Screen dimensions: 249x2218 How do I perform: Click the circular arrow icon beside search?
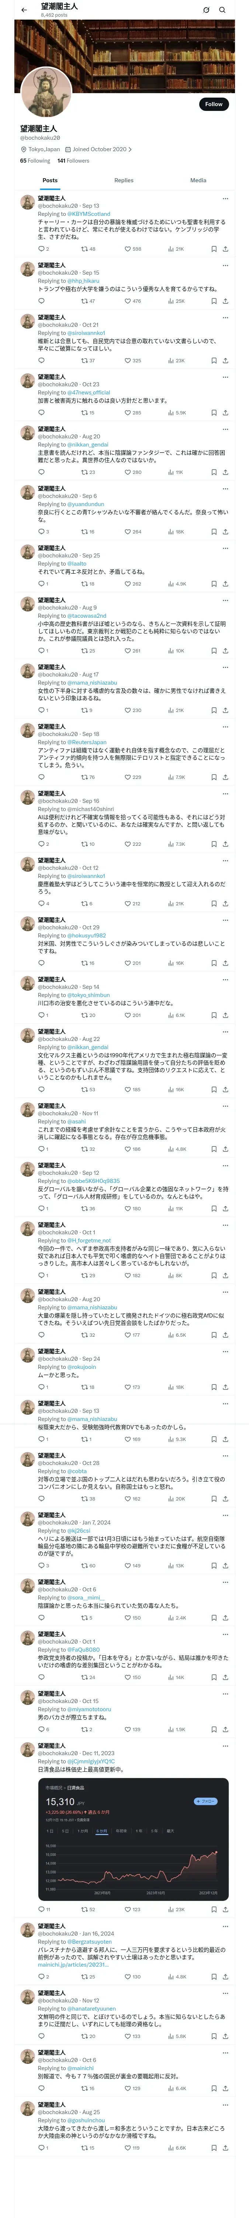[206, 10]
